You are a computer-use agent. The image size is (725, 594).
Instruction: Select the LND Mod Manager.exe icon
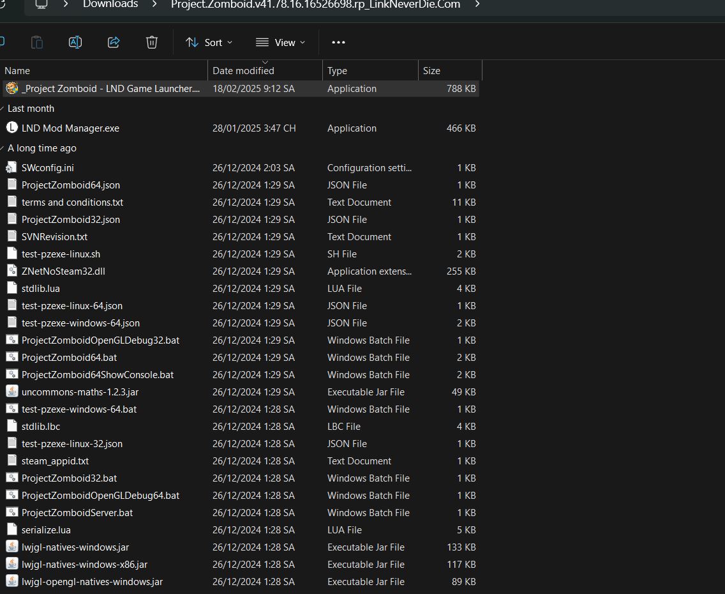11,128
